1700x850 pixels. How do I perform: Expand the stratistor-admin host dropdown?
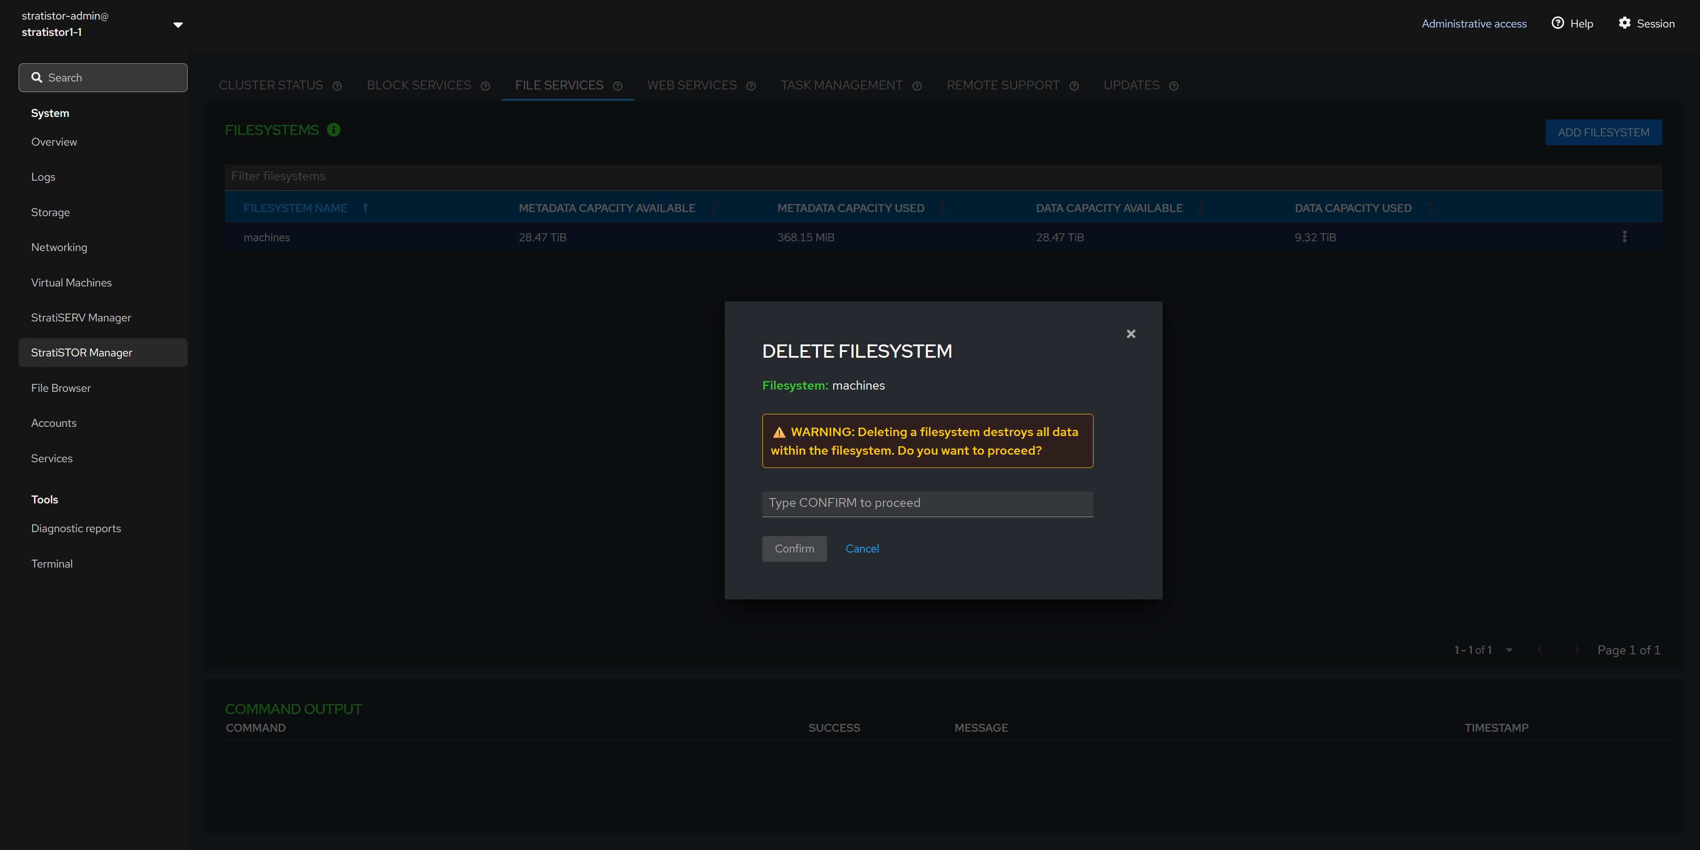pos(178,25)
